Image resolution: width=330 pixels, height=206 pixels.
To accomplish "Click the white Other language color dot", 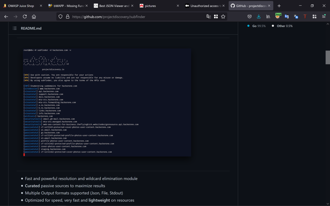I will click(x=273, y=26).
